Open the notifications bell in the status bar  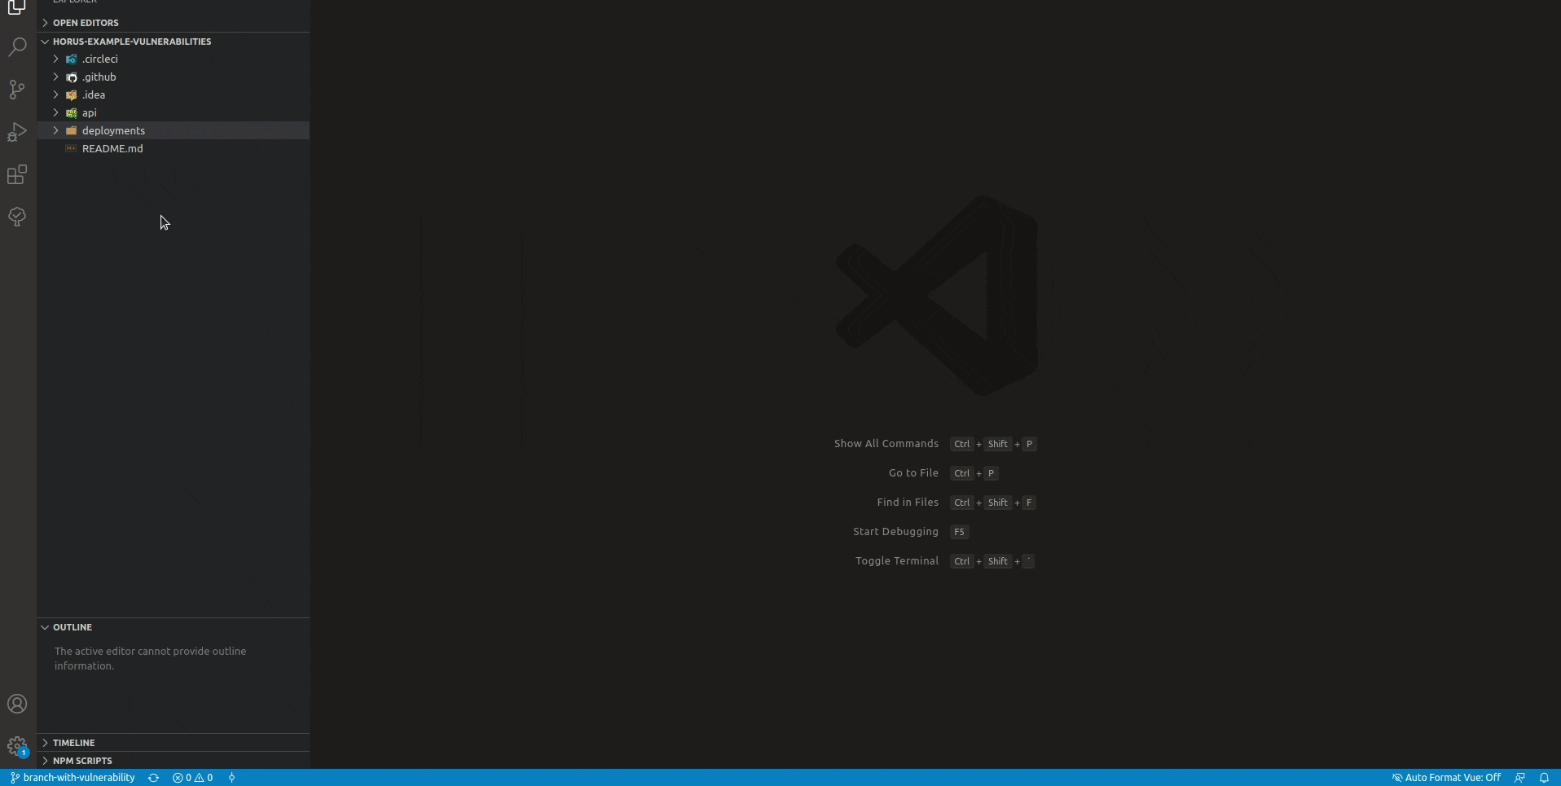click(1545, 778)
